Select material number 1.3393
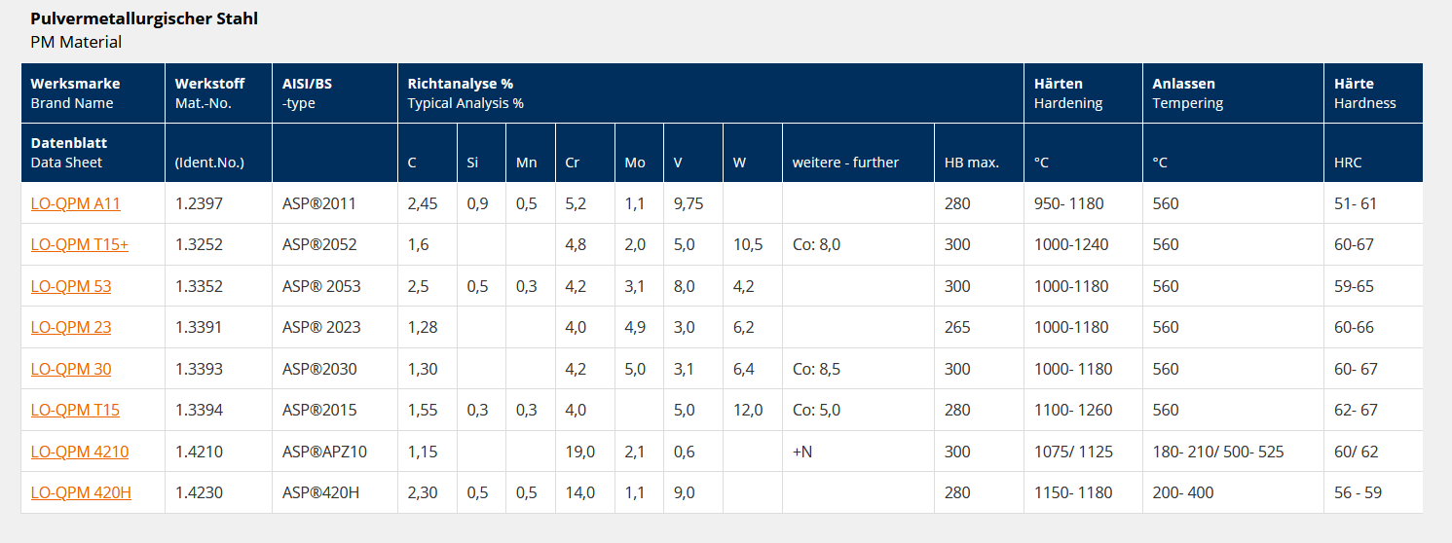Viewport: 1452px width, 543px height. click(x=199, y=369)
